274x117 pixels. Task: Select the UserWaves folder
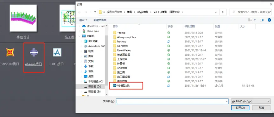(x=122, y=50)
